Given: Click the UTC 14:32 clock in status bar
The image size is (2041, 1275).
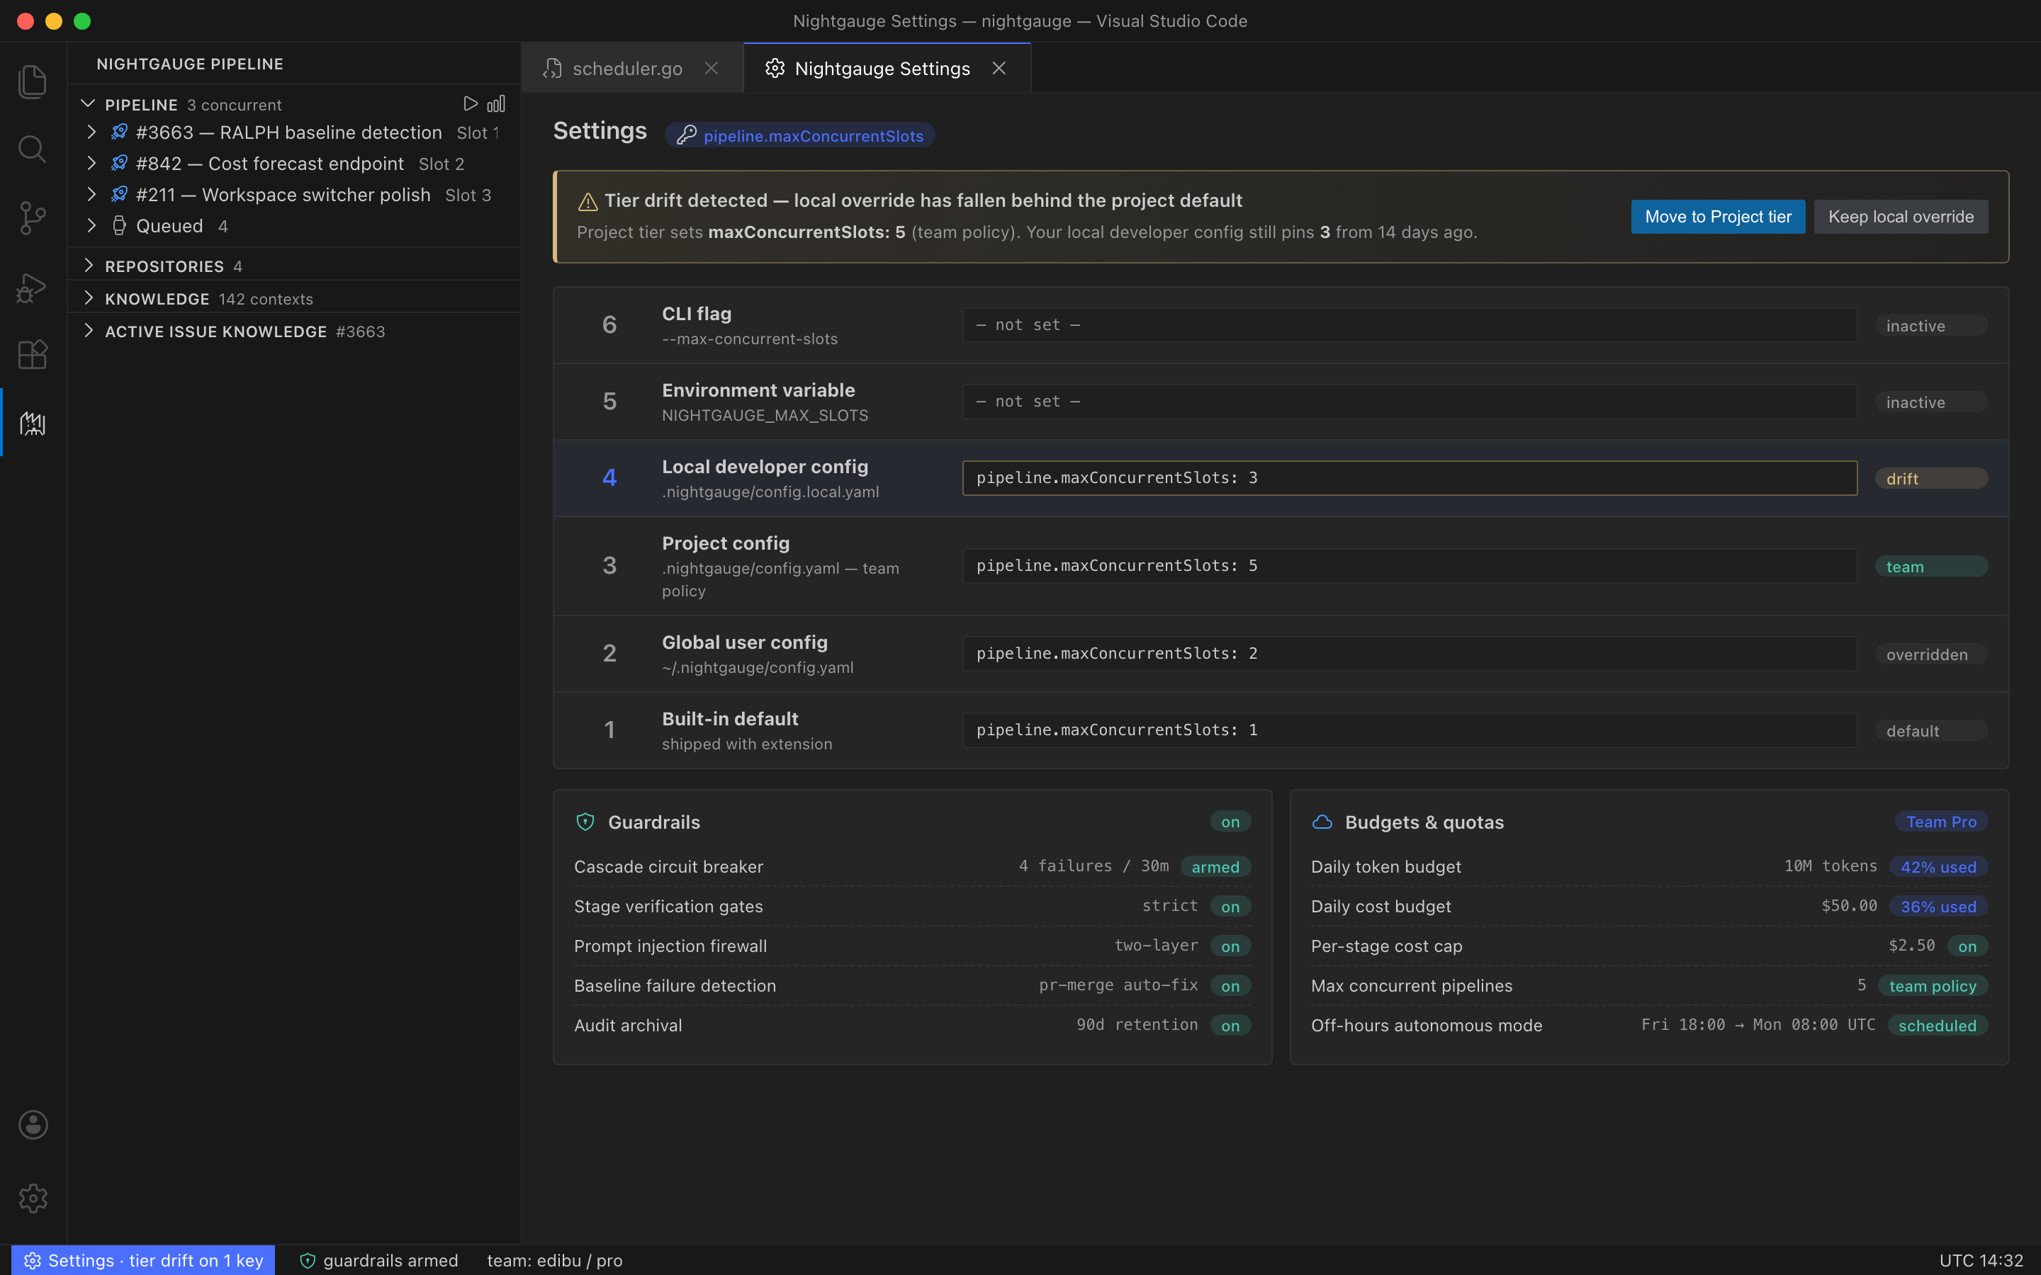Looking at the screenshot, I should 1980,1261.
